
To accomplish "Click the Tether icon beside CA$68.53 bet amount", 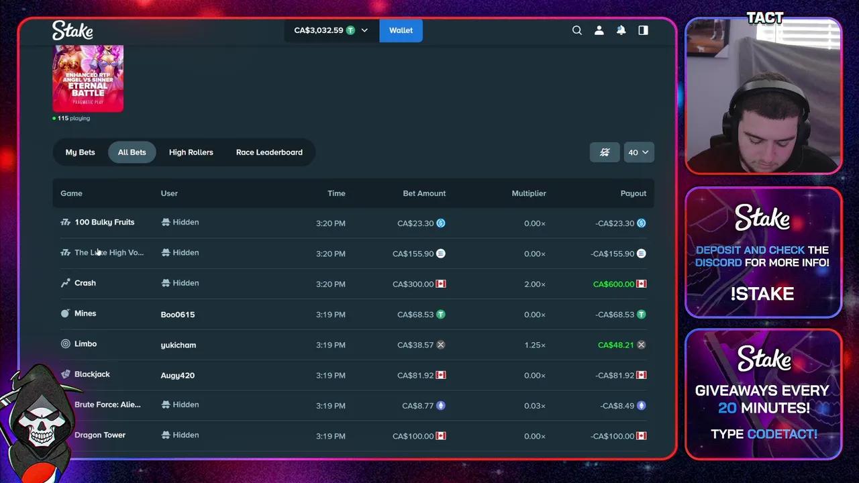I will click(441, 314).
